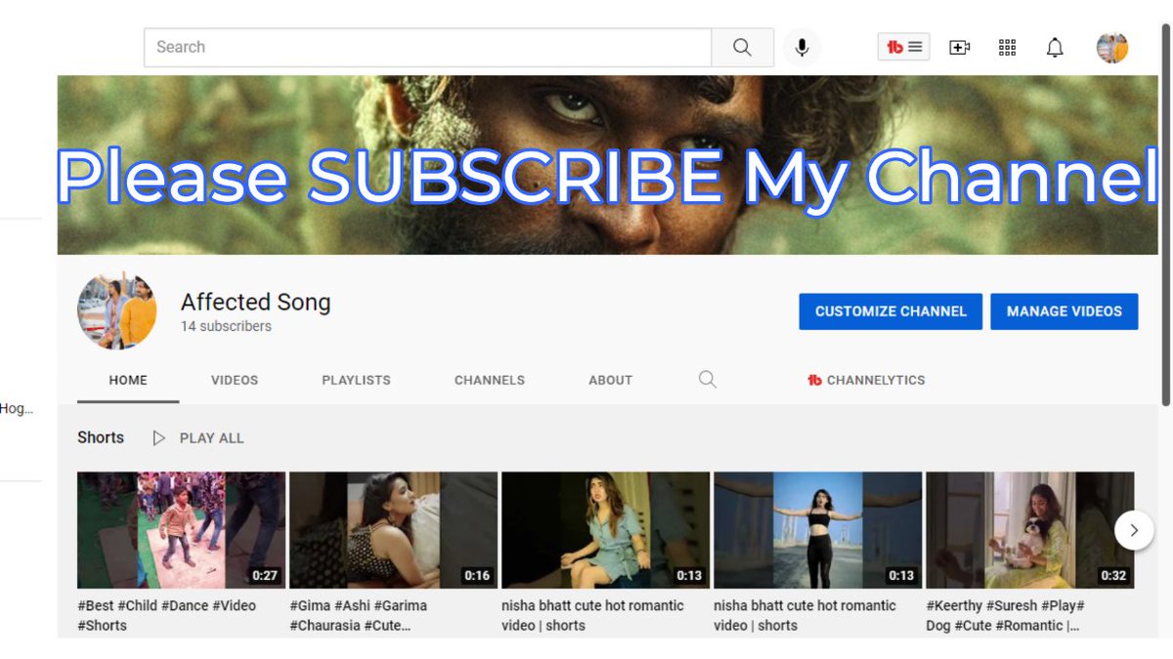This screenshot has width=1173, height=659.
Task: Click the Create video camera icon
Action: click(960, 47)
